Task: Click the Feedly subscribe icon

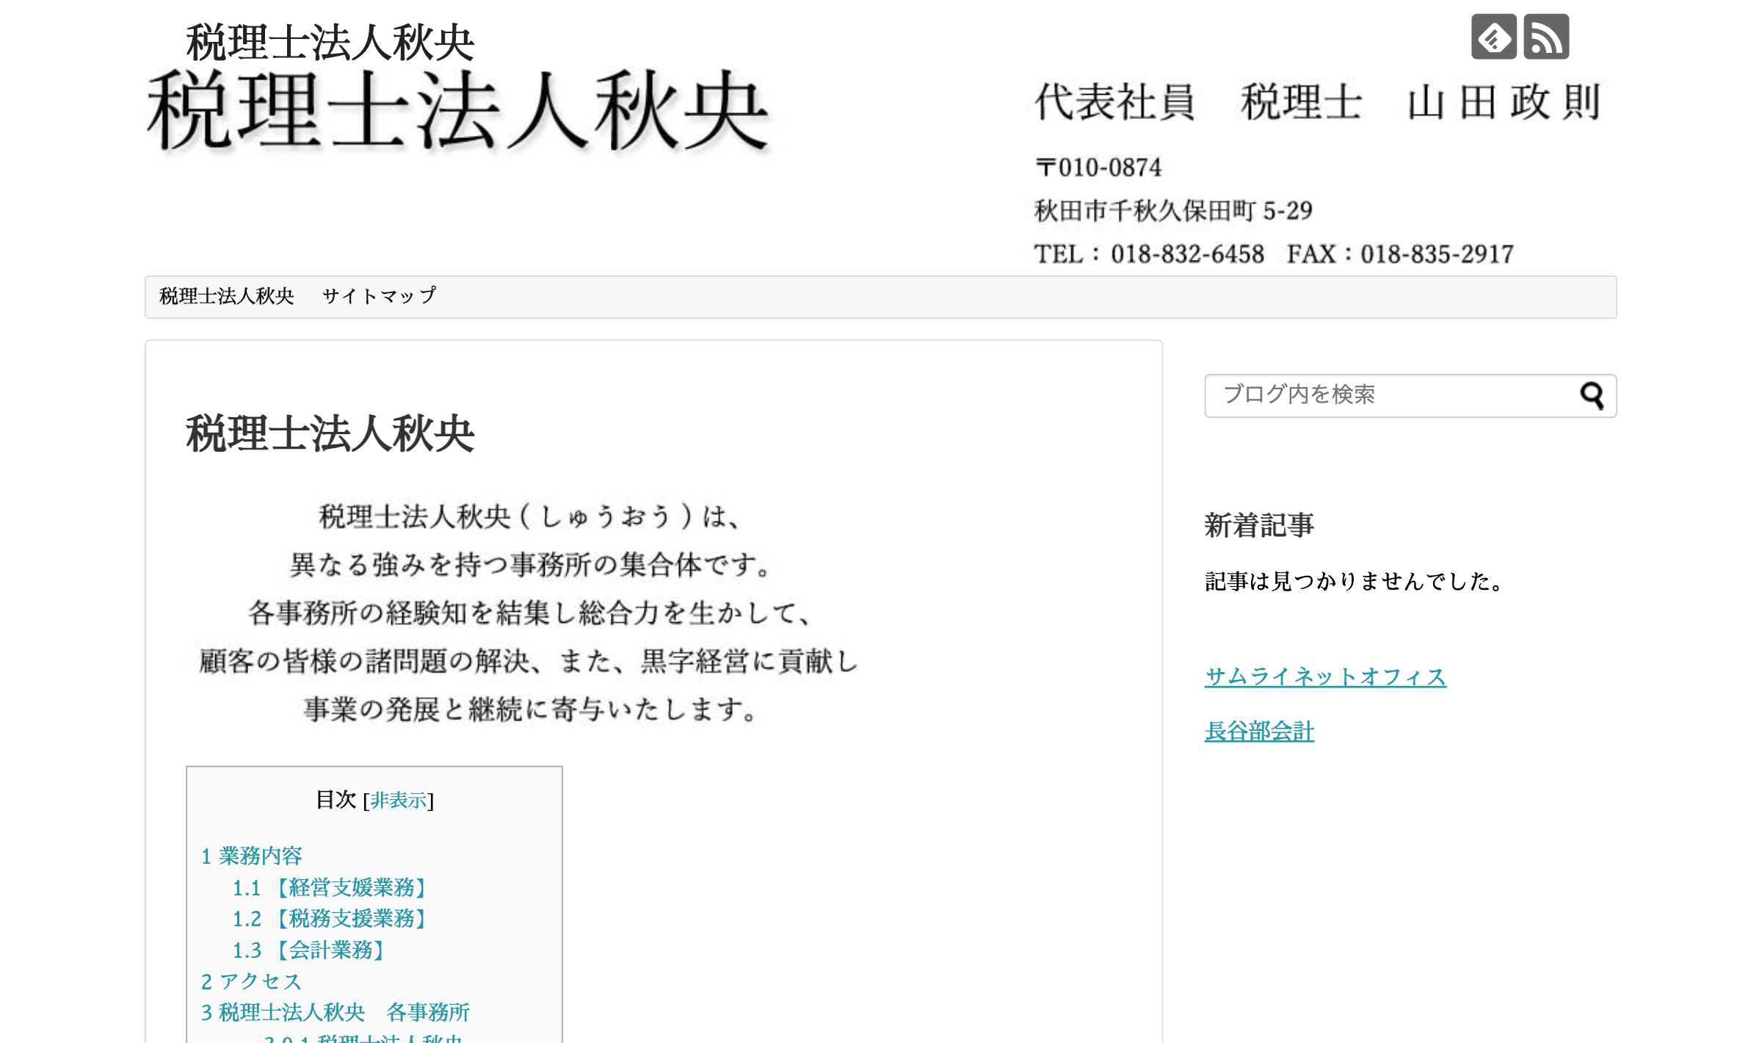Action: (x=1493, y=37)
